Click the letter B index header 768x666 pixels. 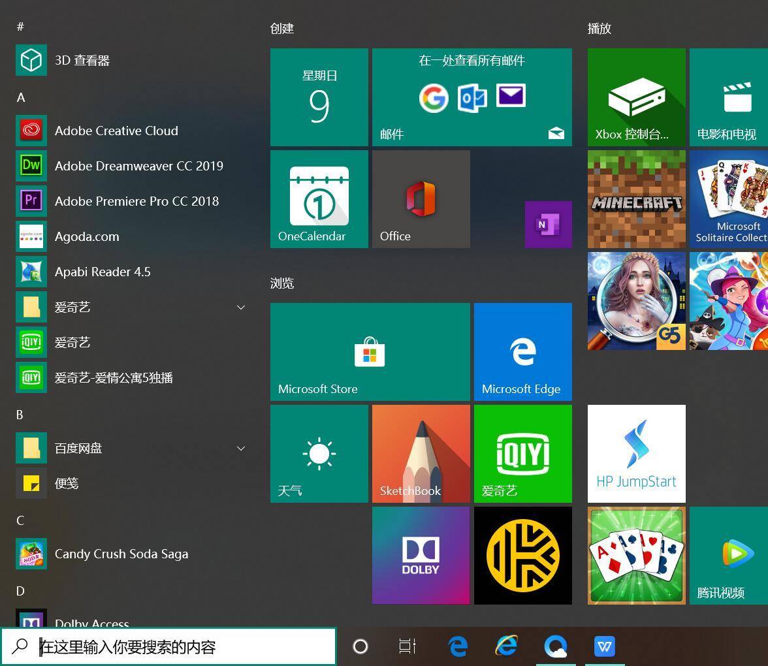coord(20,415)
